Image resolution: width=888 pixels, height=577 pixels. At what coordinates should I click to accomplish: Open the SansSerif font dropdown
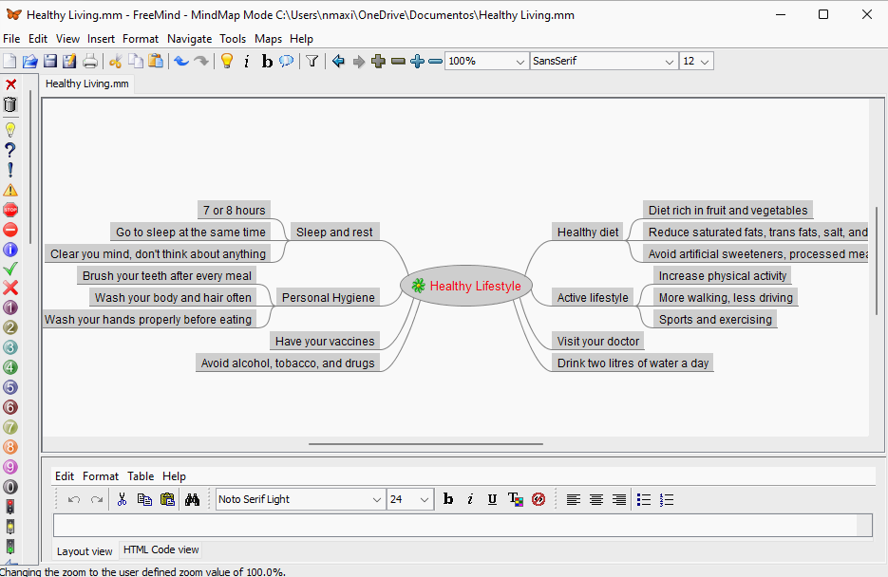point(669,62)
